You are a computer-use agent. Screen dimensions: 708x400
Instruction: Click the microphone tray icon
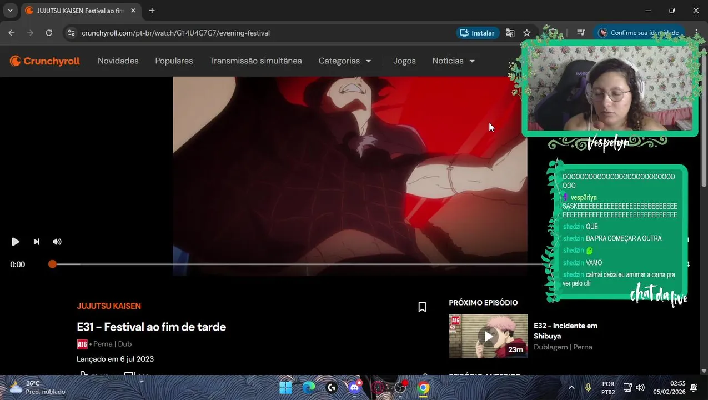(x=588, y=387)
